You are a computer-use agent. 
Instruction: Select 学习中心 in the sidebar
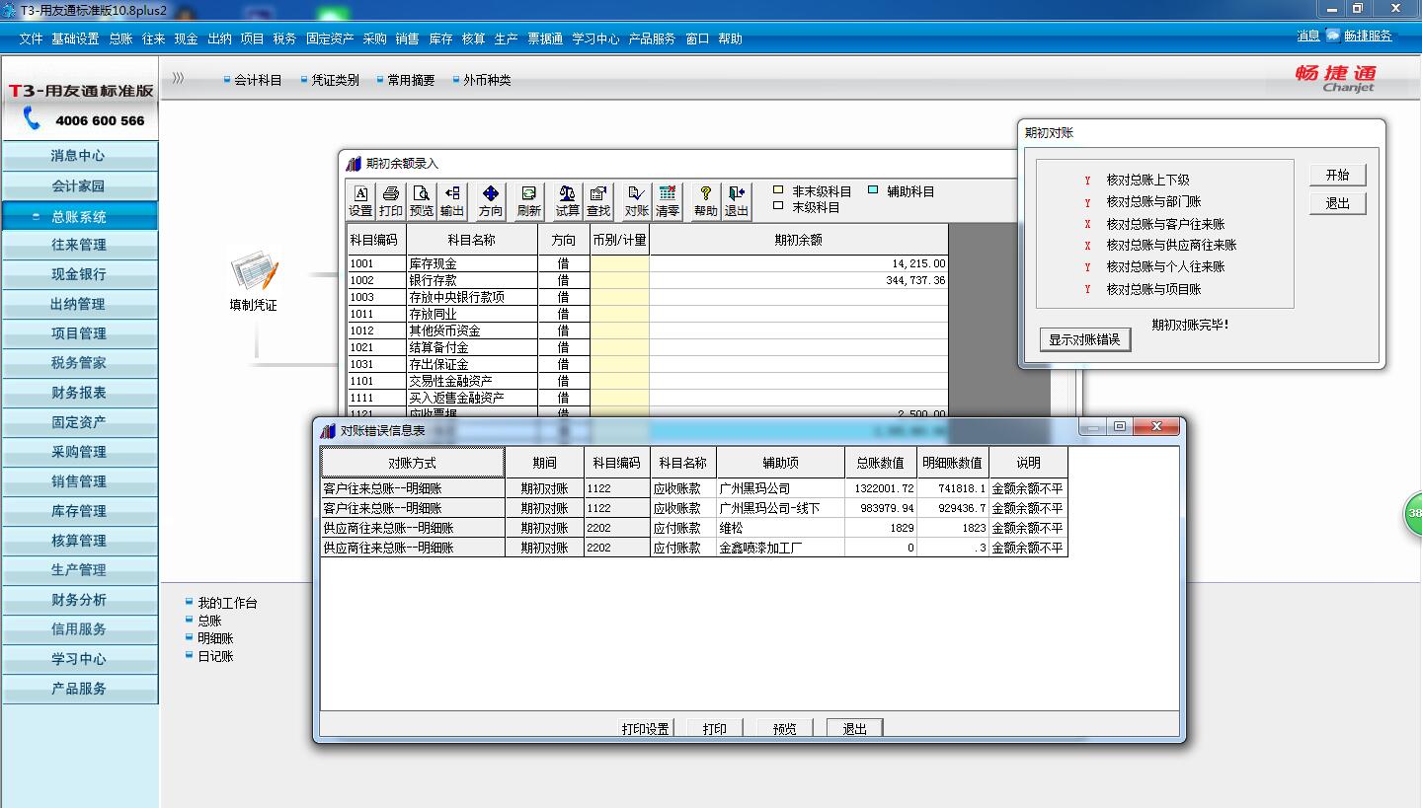pos(79,659)
